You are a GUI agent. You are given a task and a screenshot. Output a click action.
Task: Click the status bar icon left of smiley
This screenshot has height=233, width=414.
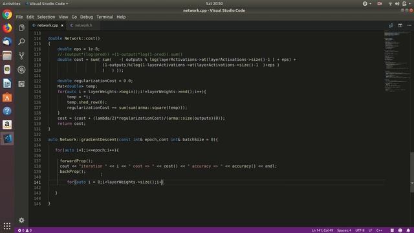[x=392, y=230]
